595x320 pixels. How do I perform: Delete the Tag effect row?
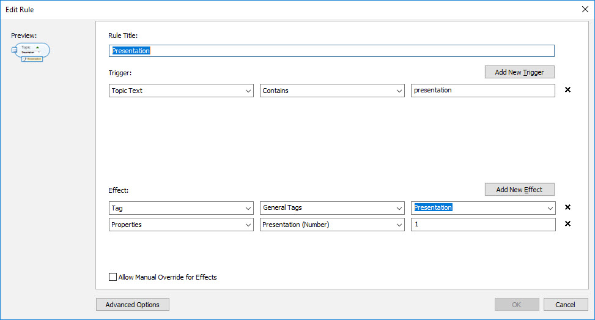567,207
